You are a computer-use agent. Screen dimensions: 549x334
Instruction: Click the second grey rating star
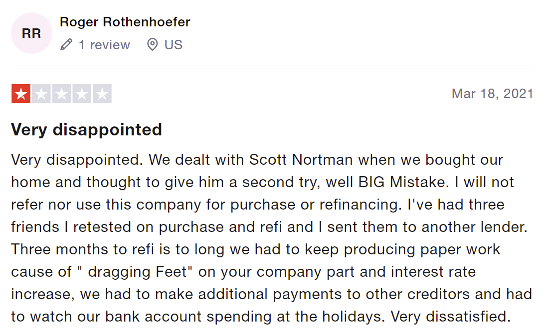coord(41,94)
